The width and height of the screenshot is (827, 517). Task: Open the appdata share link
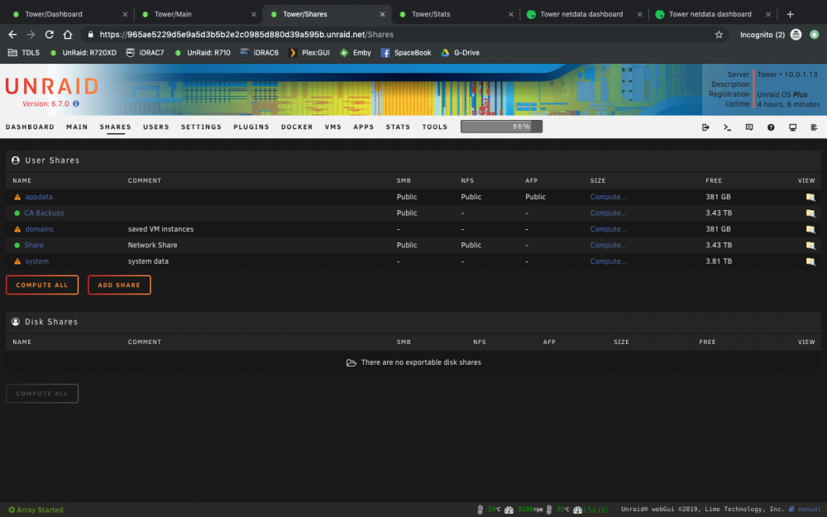[x=39, y=197]
